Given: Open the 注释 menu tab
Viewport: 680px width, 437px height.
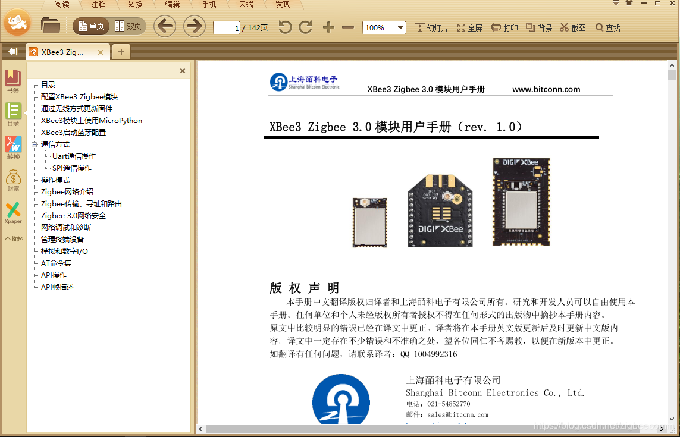Looking at the screenshot, I should click(99, 5).
